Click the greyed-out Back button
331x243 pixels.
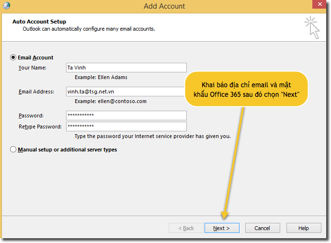pos(186,228)
